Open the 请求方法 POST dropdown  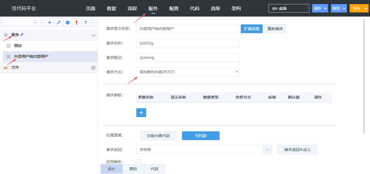tap(187, 72)
